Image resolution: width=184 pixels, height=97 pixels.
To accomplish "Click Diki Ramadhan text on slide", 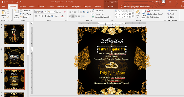I will click(x=112, y=73).
